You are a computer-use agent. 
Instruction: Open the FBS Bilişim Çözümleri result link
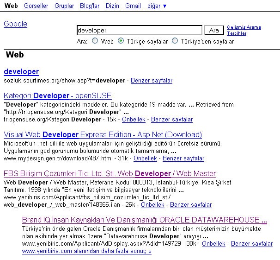coord(110,174)
